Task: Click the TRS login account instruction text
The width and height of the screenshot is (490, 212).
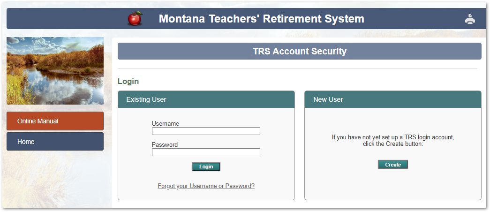Action: click(392, 137)
